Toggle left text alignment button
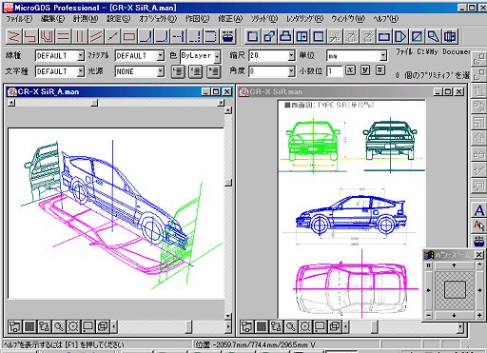The image size is (487, 353). click(x=178, y=71)
